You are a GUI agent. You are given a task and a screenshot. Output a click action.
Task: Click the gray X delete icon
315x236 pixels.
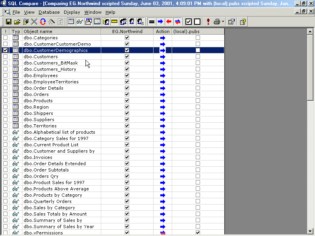[34, 22]
